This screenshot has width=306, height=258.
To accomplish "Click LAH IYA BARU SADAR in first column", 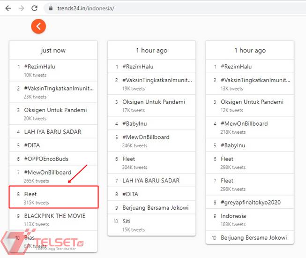I will click(x=52, y=132).
